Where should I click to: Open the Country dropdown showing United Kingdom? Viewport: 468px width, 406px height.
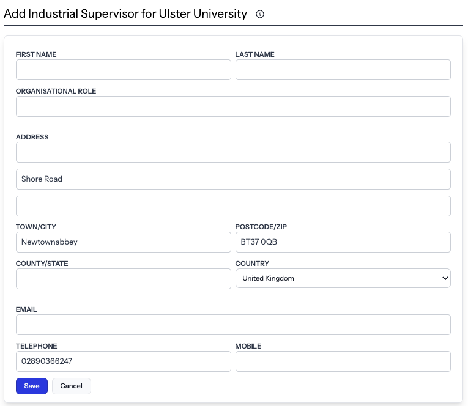pyautogui.click(x=343, y=278)
